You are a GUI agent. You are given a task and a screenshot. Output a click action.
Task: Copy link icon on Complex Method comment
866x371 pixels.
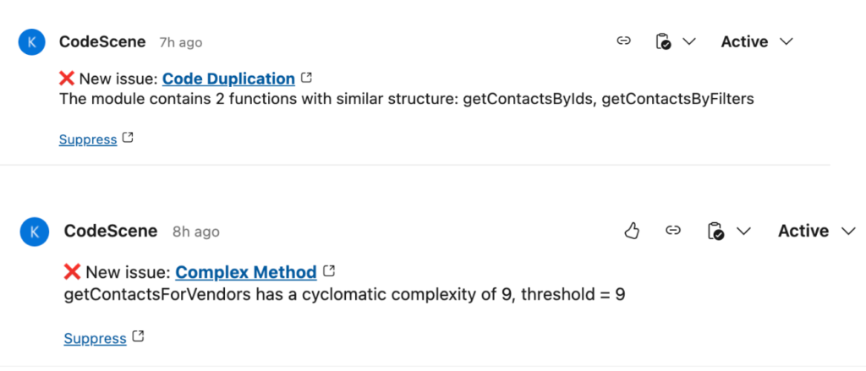tap(673, 231)
